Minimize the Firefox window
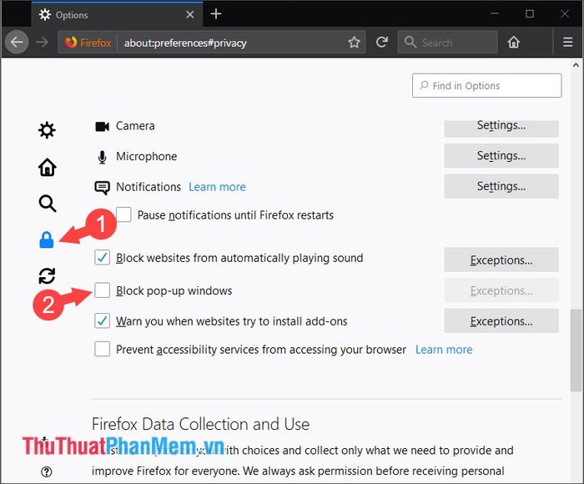This screenshot has width=584, height=484. pyautogui.click(x=495, y=14)
